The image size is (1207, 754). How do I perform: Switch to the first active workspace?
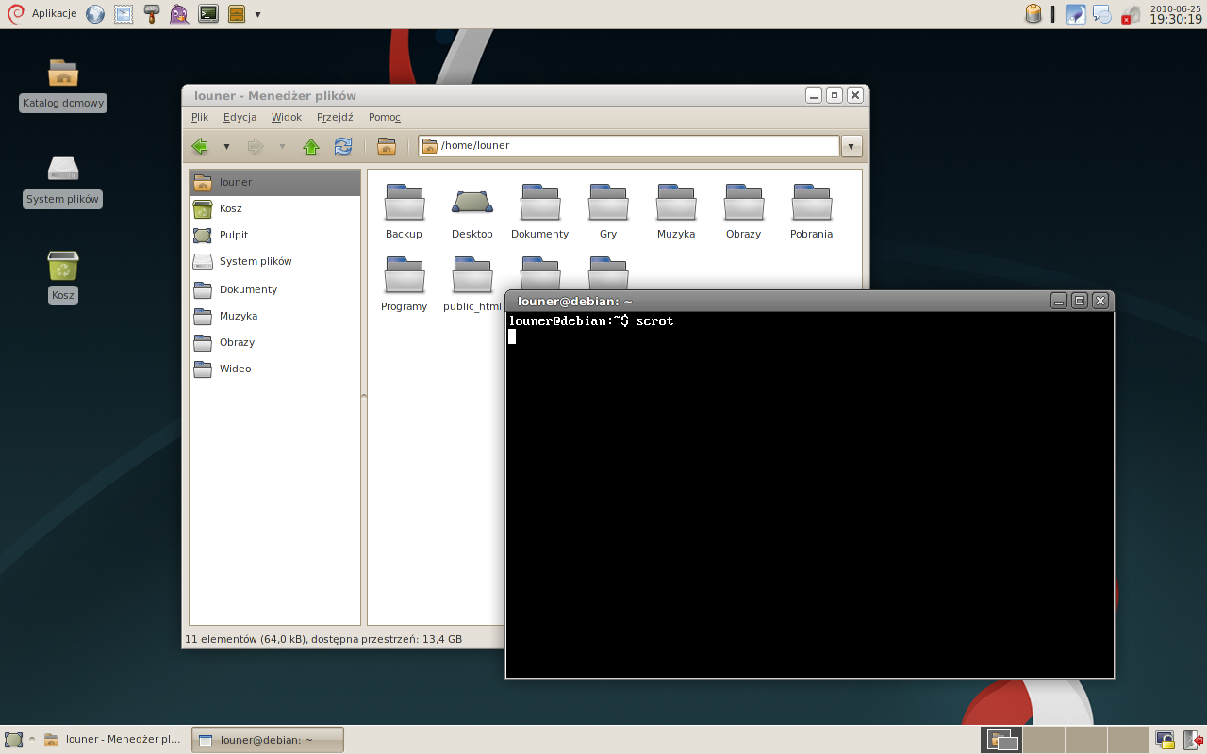point(1001,740)
